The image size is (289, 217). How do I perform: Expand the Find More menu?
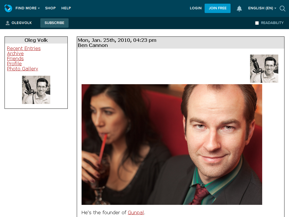pos(28,8)
